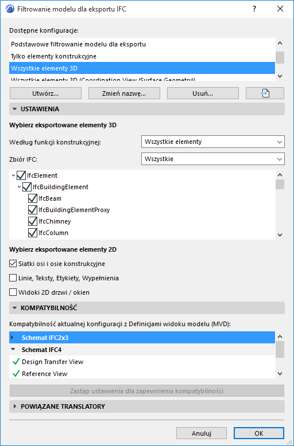294x446 pixels.
Task: Click the import configuration icon button
Action: (265, 93)
